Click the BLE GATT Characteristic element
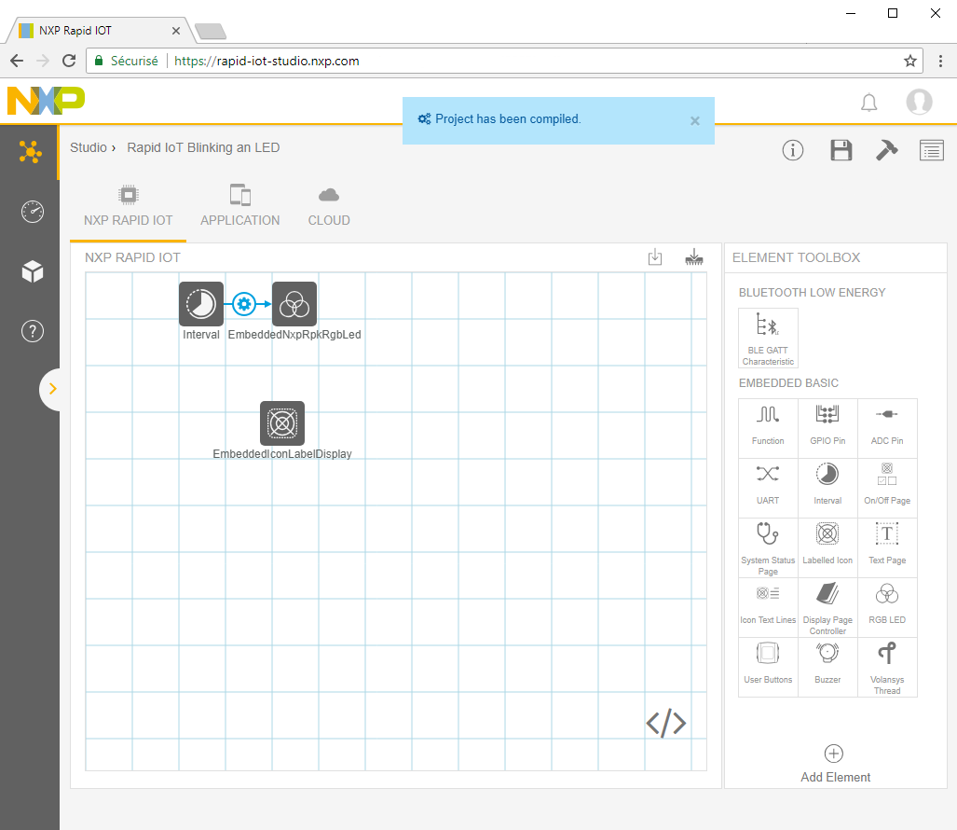957x830 pixels. pyautogui.click(x=768, y=339)
